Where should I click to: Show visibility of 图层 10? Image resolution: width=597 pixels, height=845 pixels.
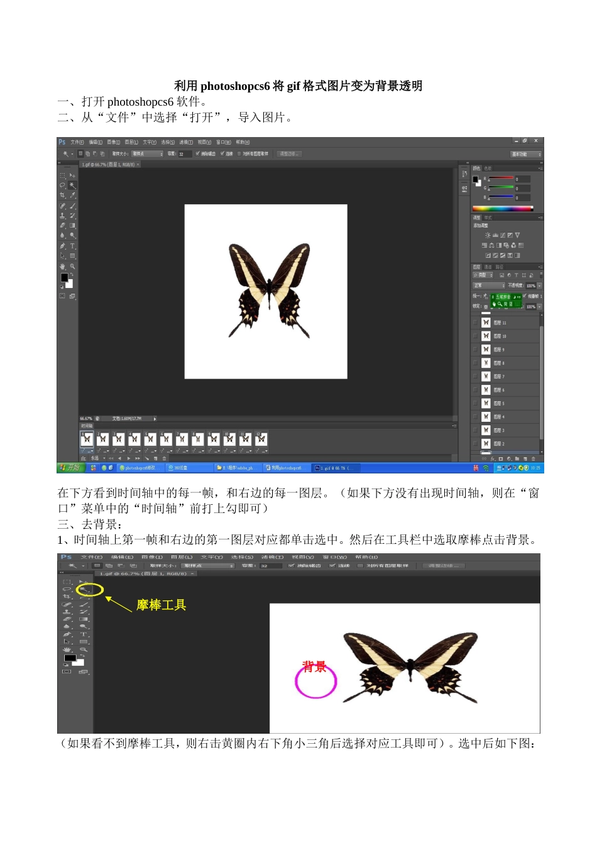pyautogui.click(x=476, y=336)
